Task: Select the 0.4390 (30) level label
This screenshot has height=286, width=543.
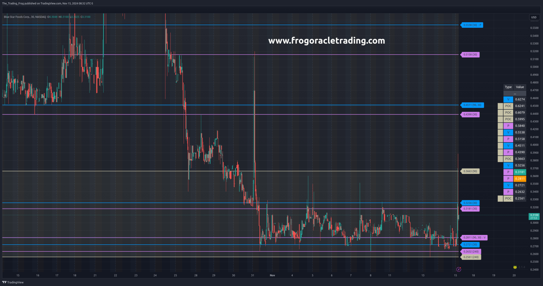Action: [x=470, y=114]
